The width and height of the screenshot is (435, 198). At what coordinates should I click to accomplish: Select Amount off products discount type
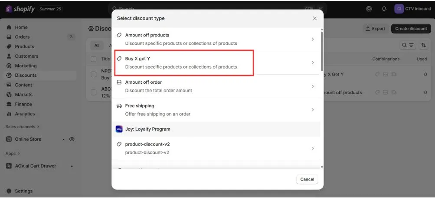click(216, 39)
